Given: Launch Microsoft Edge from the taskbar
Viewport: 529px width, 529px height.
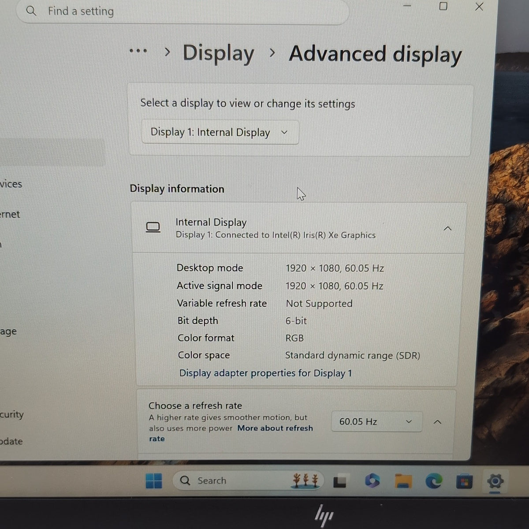Looking at the screenshot, I should 433,481.
